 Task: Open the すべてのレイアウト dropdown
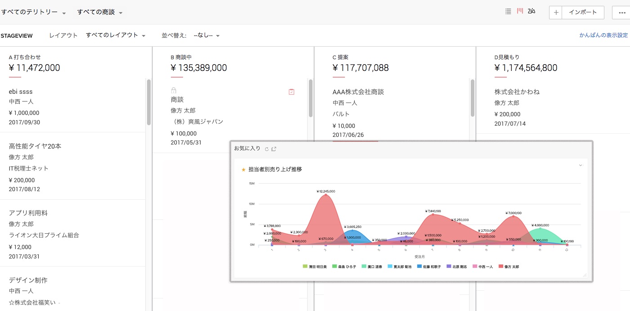click(116, 35)
